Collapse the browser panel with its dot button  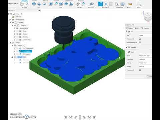click(39, 11)
